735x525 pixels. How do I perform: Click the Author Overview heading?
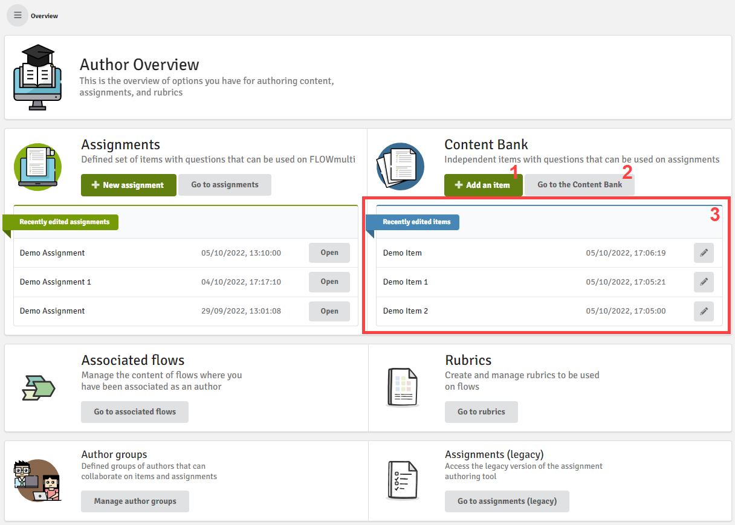(x=140, y=65)
